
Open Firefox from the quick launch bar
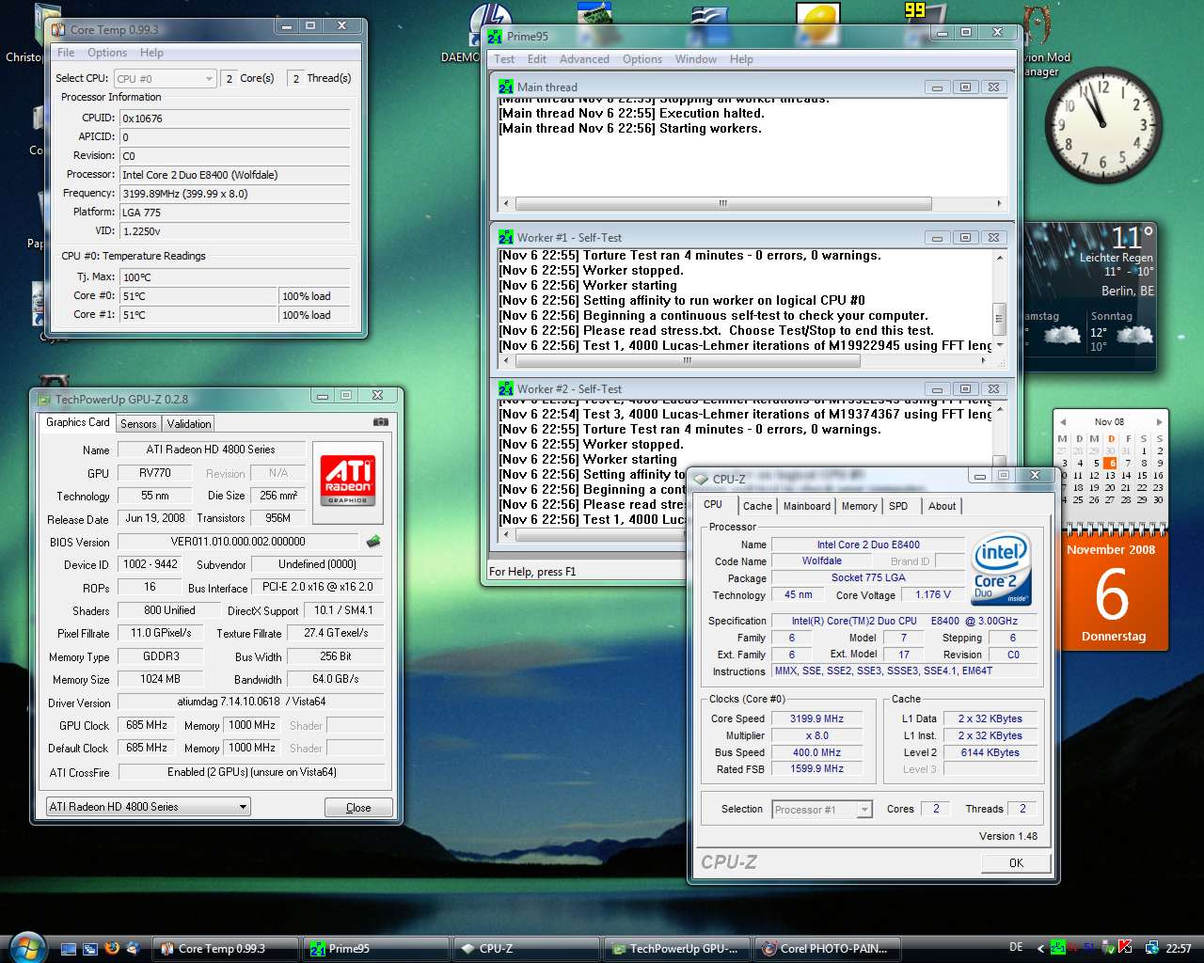click(x=112, y=948)
